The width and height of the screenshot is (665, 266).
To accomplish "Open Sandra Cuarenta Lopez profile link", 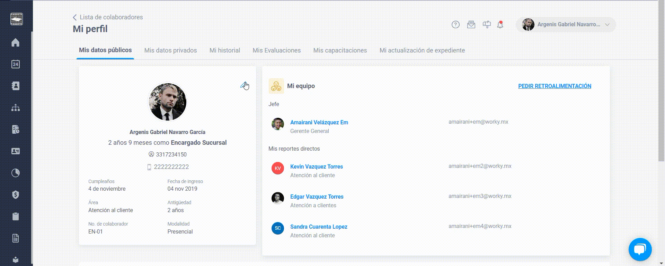I will click(319, 227).
